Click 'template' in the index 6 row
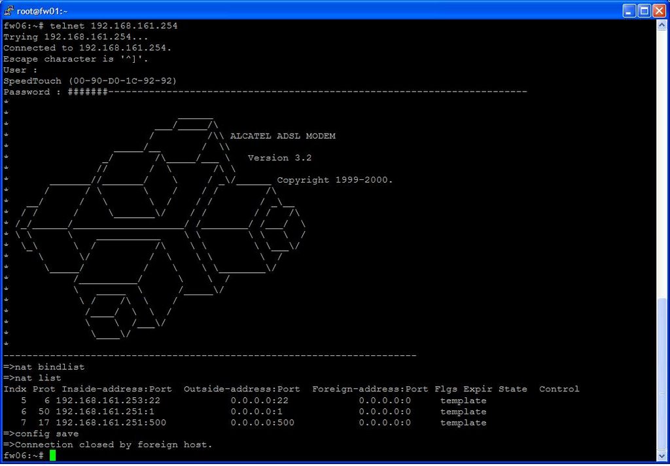The image size is (670, 466). coord(463,412)
